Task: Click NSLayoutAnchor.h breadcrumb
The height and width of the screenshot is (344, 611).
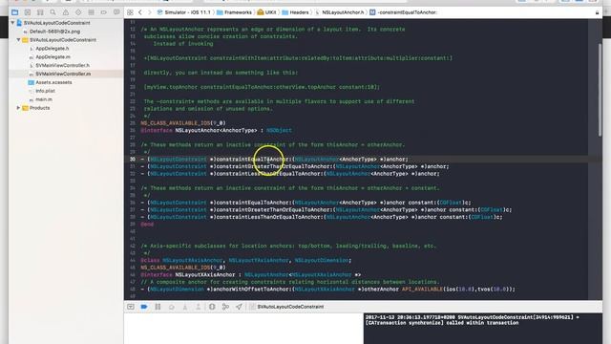Action: 343,12
